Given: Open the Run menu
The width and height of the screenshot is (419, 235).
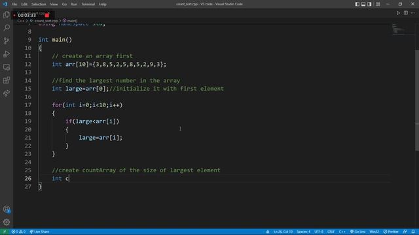Looking at the screenshot, I should click(74, 5).
